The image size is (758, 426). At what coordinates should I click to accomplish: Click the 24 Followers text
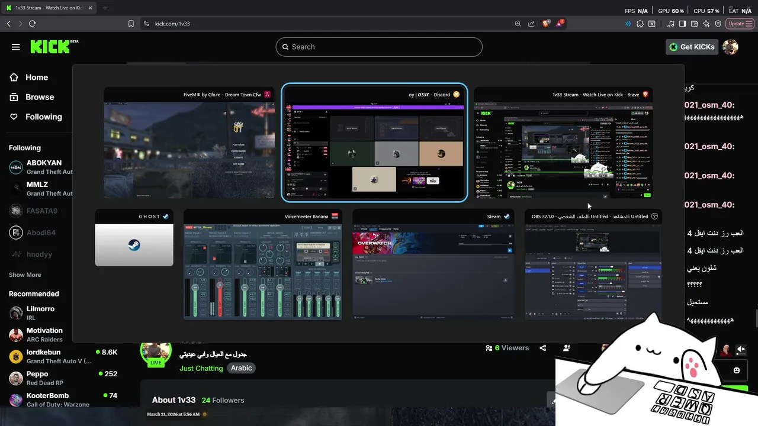pyautogui.click(x=223, y=400)
